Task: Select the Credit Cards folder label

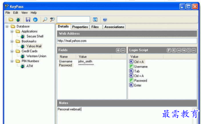Action: point(29,51)
